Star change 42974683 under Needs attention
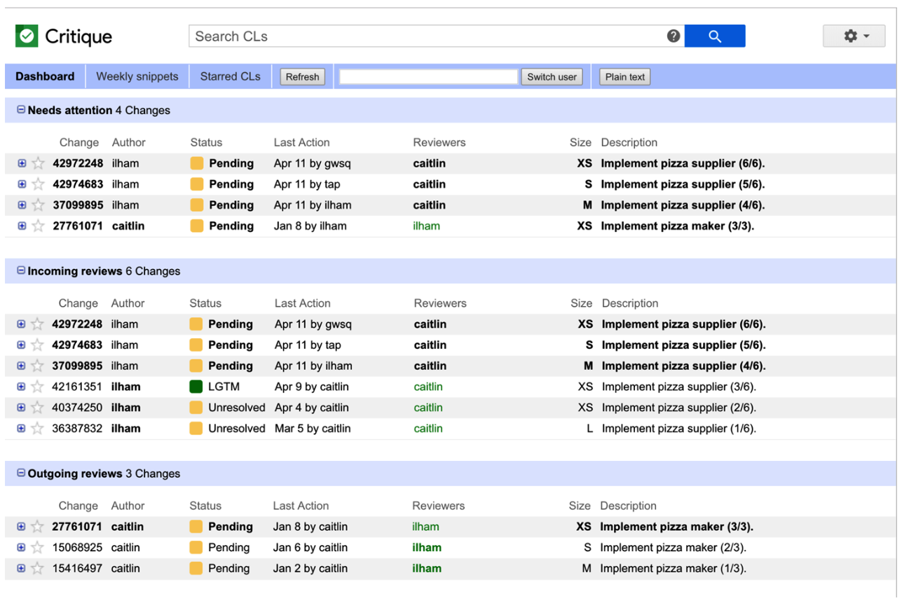This screenshot has width=909, height=608. [x=38, y=184]
